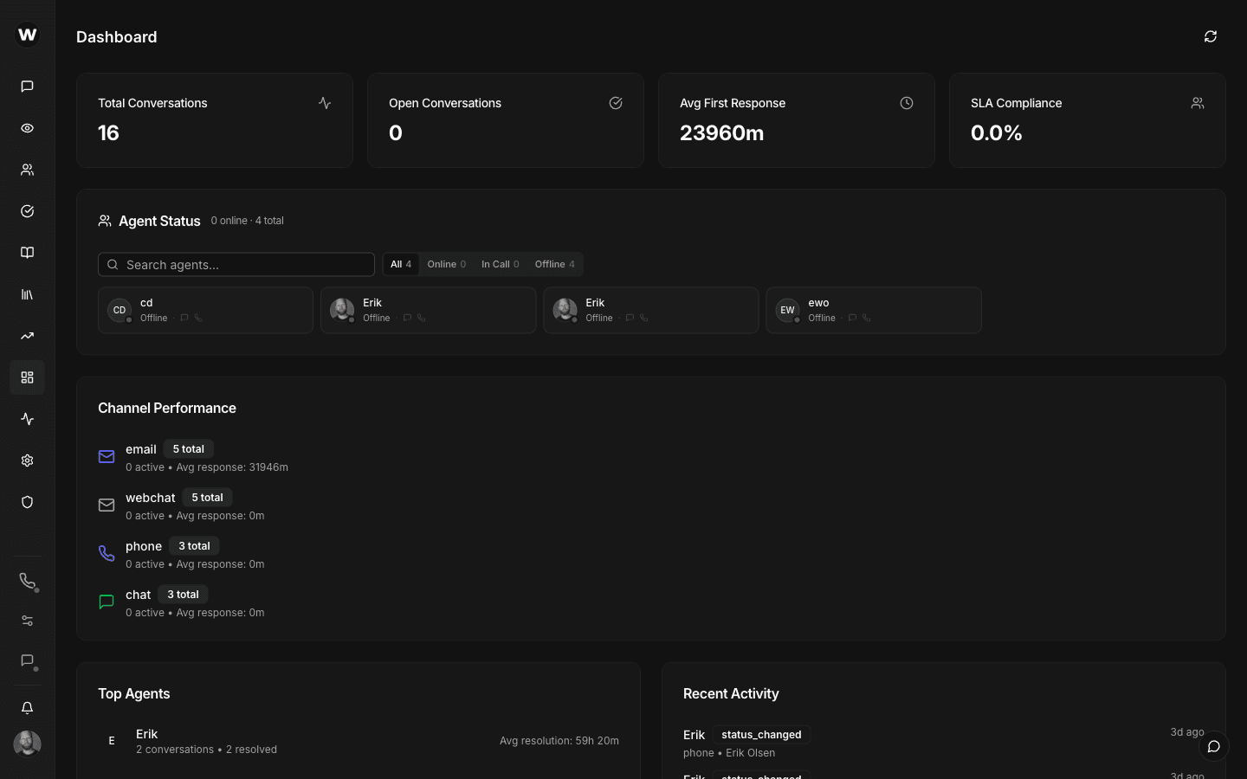
Task: Show only Offline agents
Action: click(x=554, y=264)
